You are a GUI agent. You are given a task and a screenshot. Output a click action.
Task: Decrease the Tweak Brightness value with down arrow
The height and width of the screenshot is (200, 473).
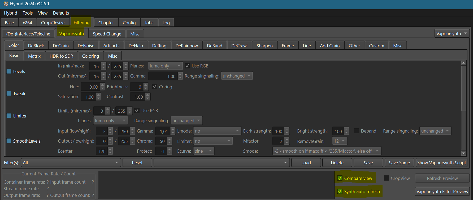tap(146, 89)
